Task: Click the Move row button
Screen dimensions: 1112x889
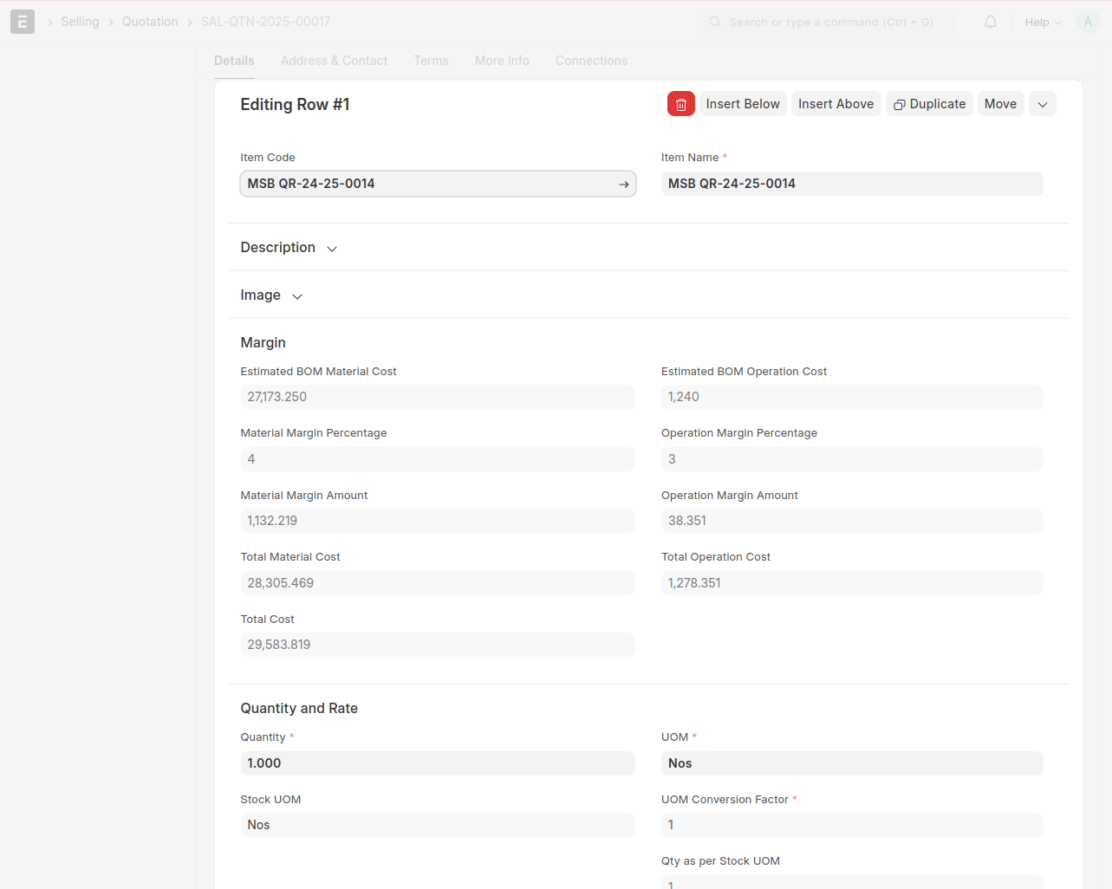Action: (1000, 104)
